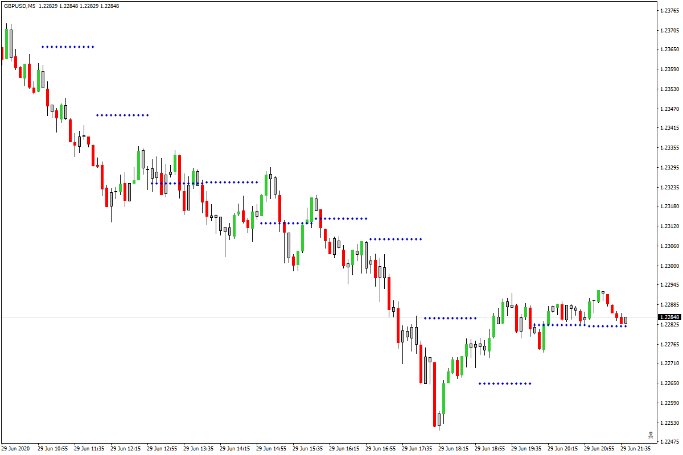The image size is (683, 455).
Task: Click the 29 Jun 2020 time label
Action: [x=15, y=449]
